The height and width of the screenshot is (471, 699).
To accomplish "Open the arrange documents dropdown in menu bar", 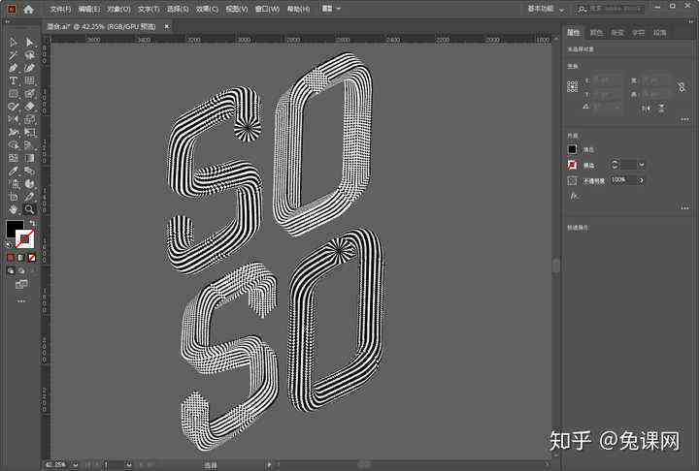I will coord(331,9).
